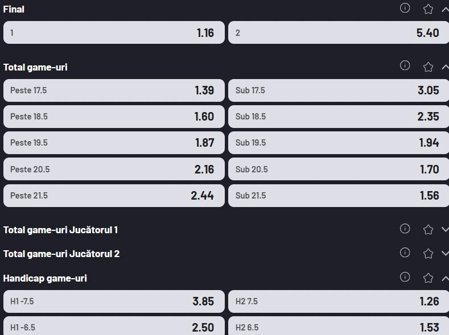The width and height of the screenshot is (449, 335).
Task: Star the Total game-uri market
Action: tap(428, 67)
